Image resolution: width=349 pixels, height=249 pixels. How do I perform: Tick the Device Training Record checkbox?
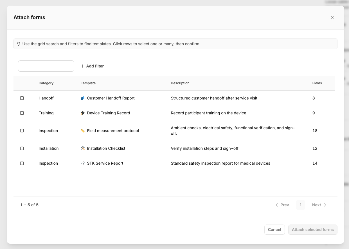pyautogui.click(x=22, y=113)
